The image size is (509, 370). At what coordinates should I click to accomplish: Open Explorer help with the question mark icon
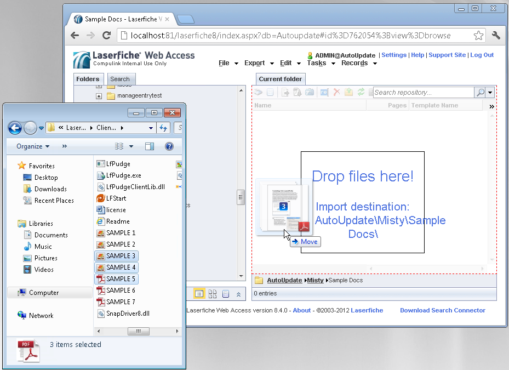(169, 146)
